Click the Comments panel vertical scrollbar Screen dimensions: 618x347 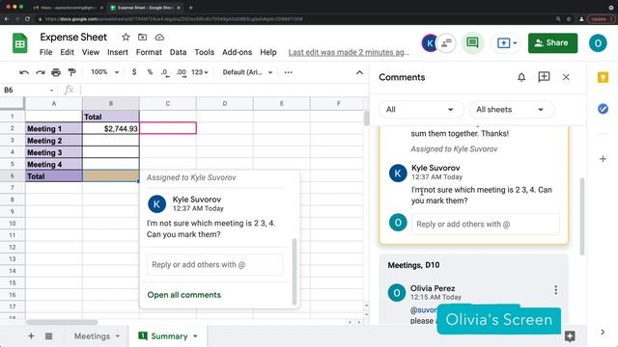581,216
